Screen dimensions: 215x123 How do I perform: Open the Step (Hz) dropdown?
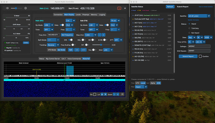click(x=91, y=35)
